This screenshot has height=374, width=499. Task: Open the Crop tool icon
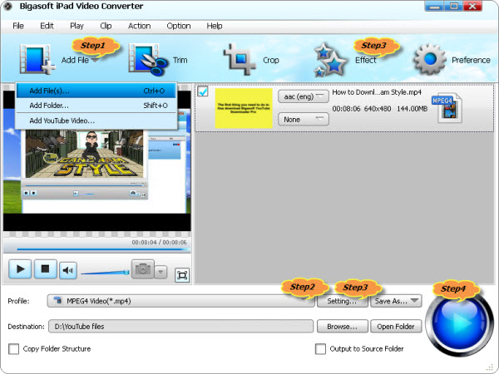click(x=240, y=60)
